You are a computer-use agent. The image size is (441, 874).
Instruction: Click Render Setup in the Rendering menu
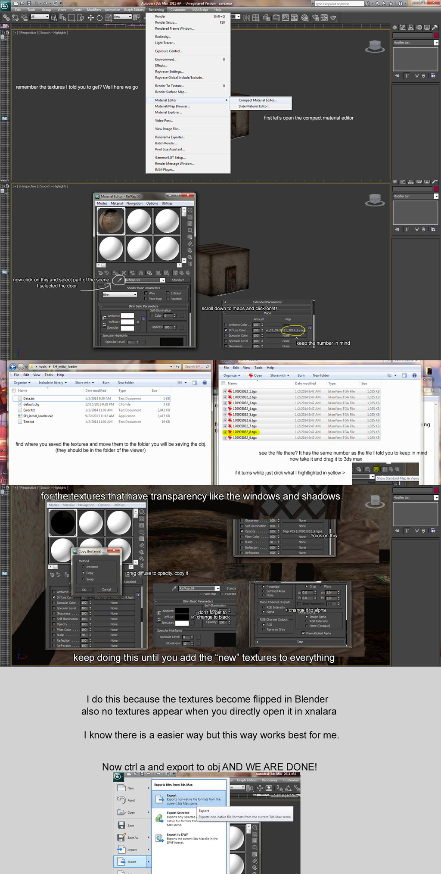tap(166, 22)
